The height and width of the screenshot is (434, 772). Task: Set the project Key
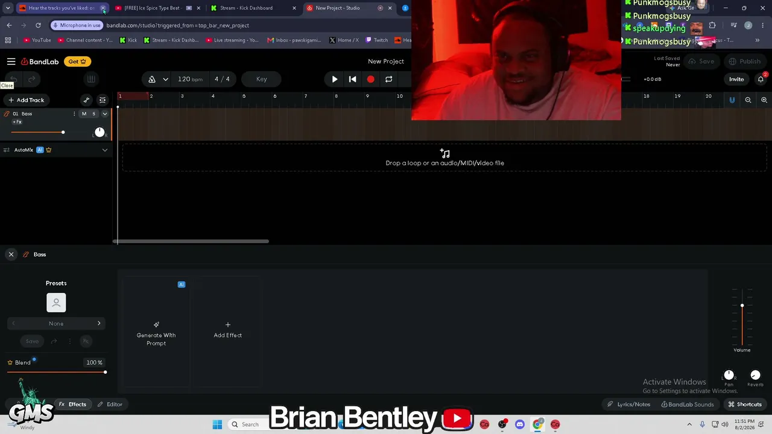pyautogui.click(x=261, y=79)
